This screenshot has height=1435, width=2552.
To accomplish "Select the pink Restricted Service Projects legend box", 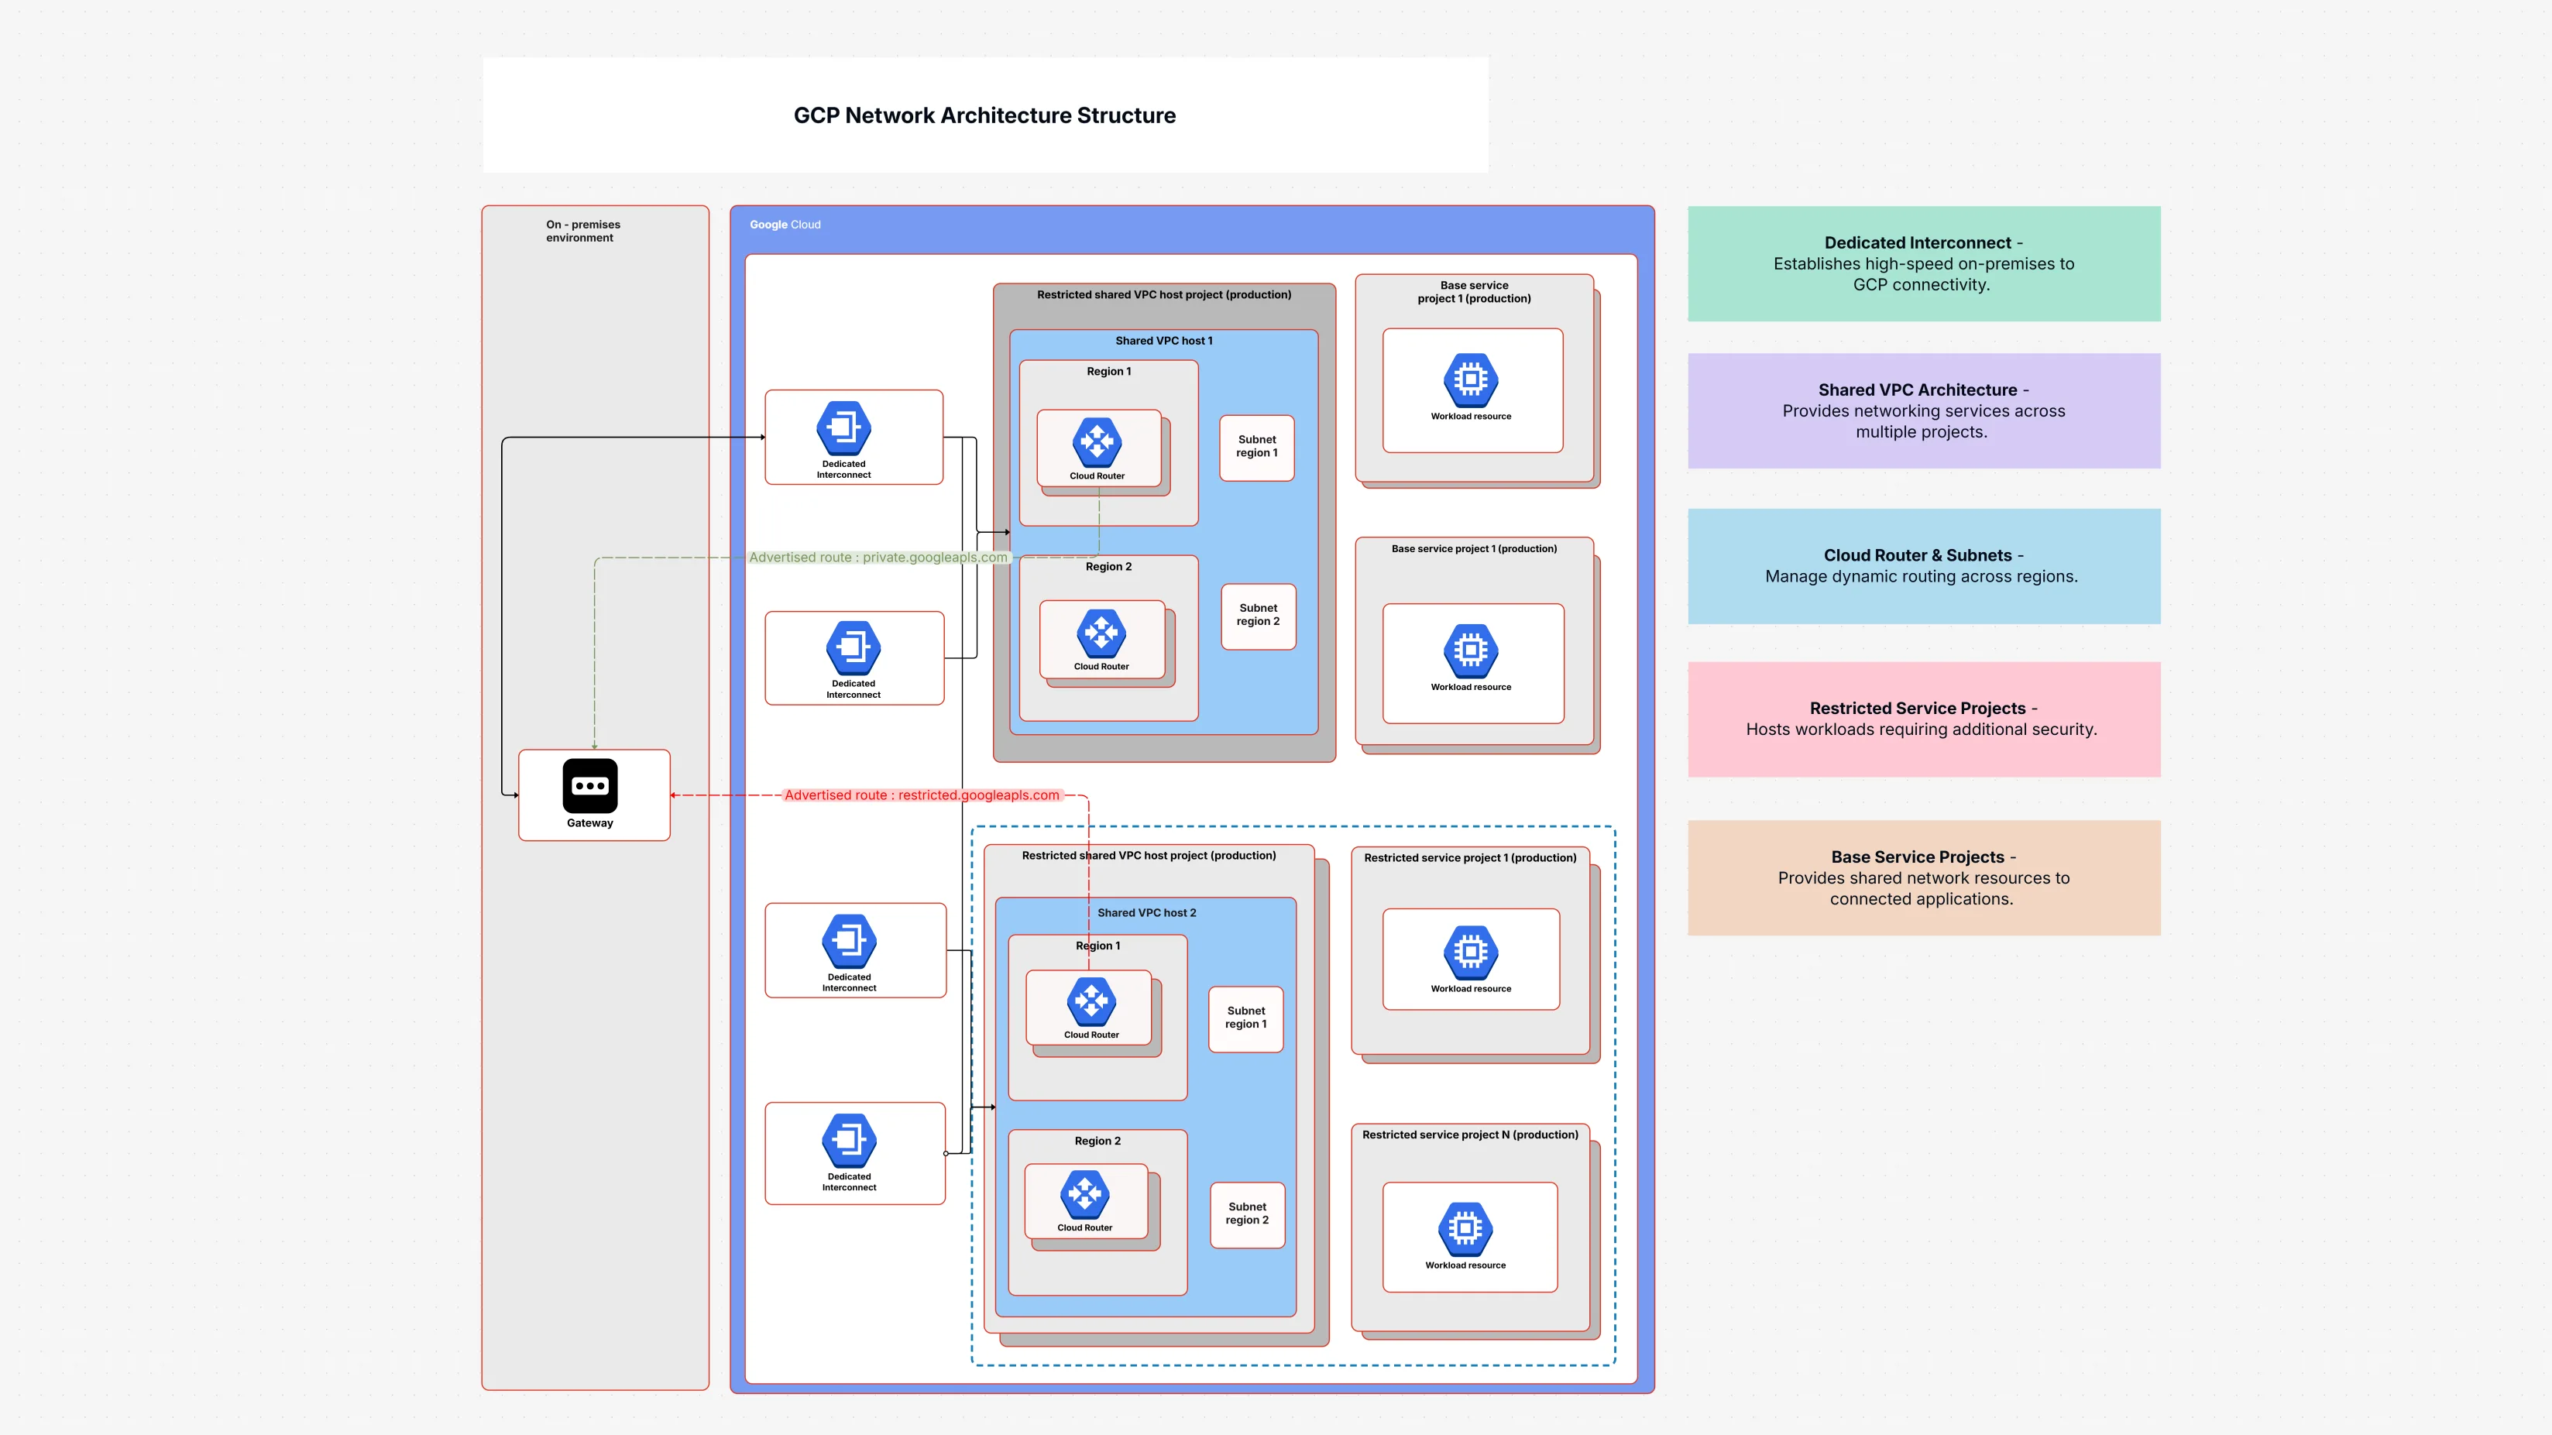I will [1923, 717].
